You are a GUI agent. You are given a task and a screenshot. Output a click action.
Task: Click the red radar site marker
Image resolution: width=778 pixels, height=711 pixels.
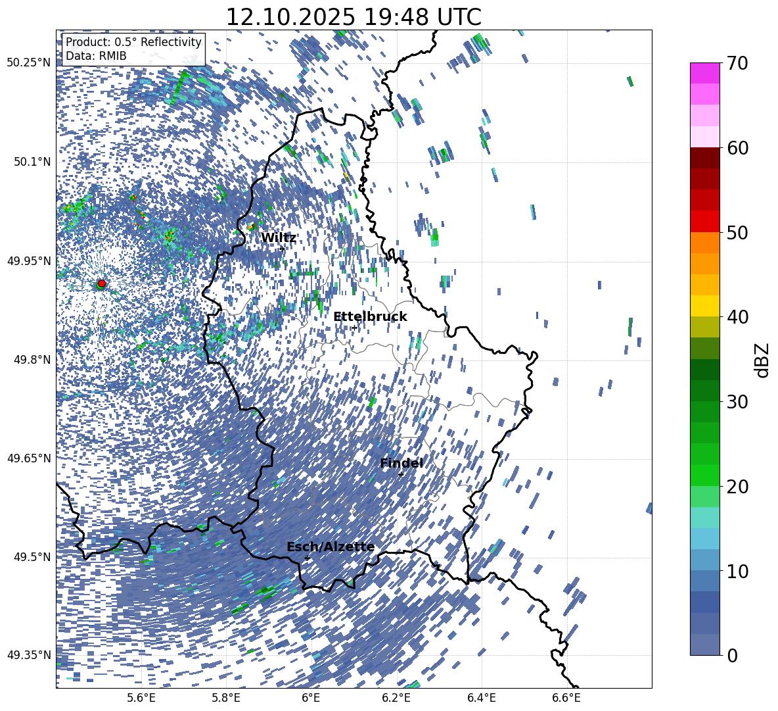click(102, 283)
